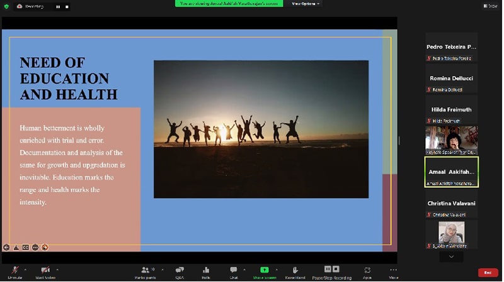The width and height of the screenshot is (504, 282).
Task: Toggle Raise Hand
Action: (295, 270)
